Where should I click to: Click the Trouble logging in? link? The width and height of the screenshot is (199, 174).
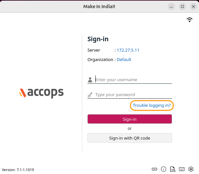click(152, 106)
